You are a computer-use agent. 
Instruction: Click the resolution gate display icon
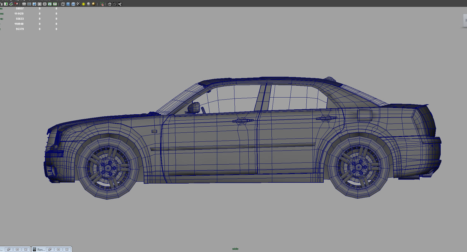pos(39,4)
